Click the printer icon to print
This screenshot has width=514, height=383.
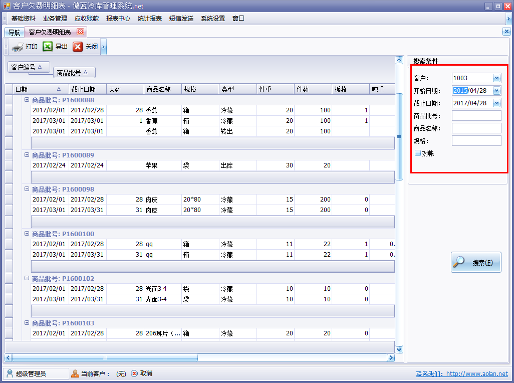(x=18, y=47)
